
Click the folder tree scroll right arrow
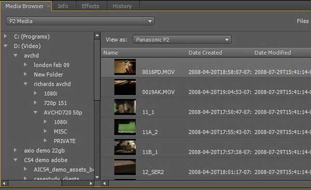pyautogui.click(x=91, y=183)
